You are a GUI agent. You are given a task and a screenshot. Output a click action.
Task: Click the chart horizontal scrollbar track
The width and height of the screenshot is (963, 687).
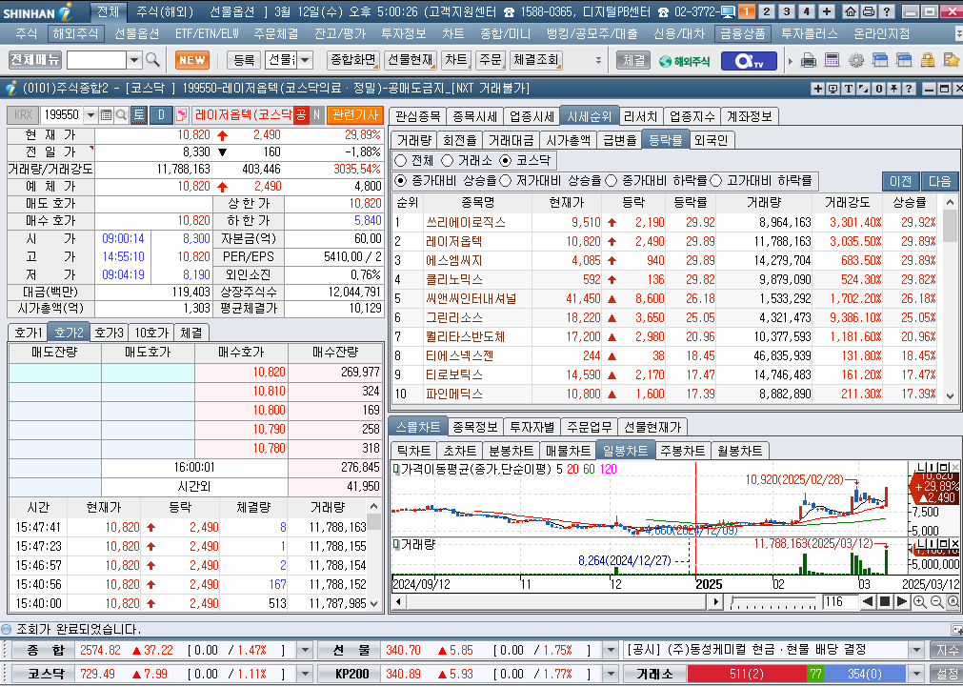(x=556, y=601)
